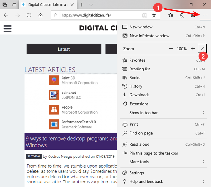
Task: Click the People app icon
Action: coord(54,110)
